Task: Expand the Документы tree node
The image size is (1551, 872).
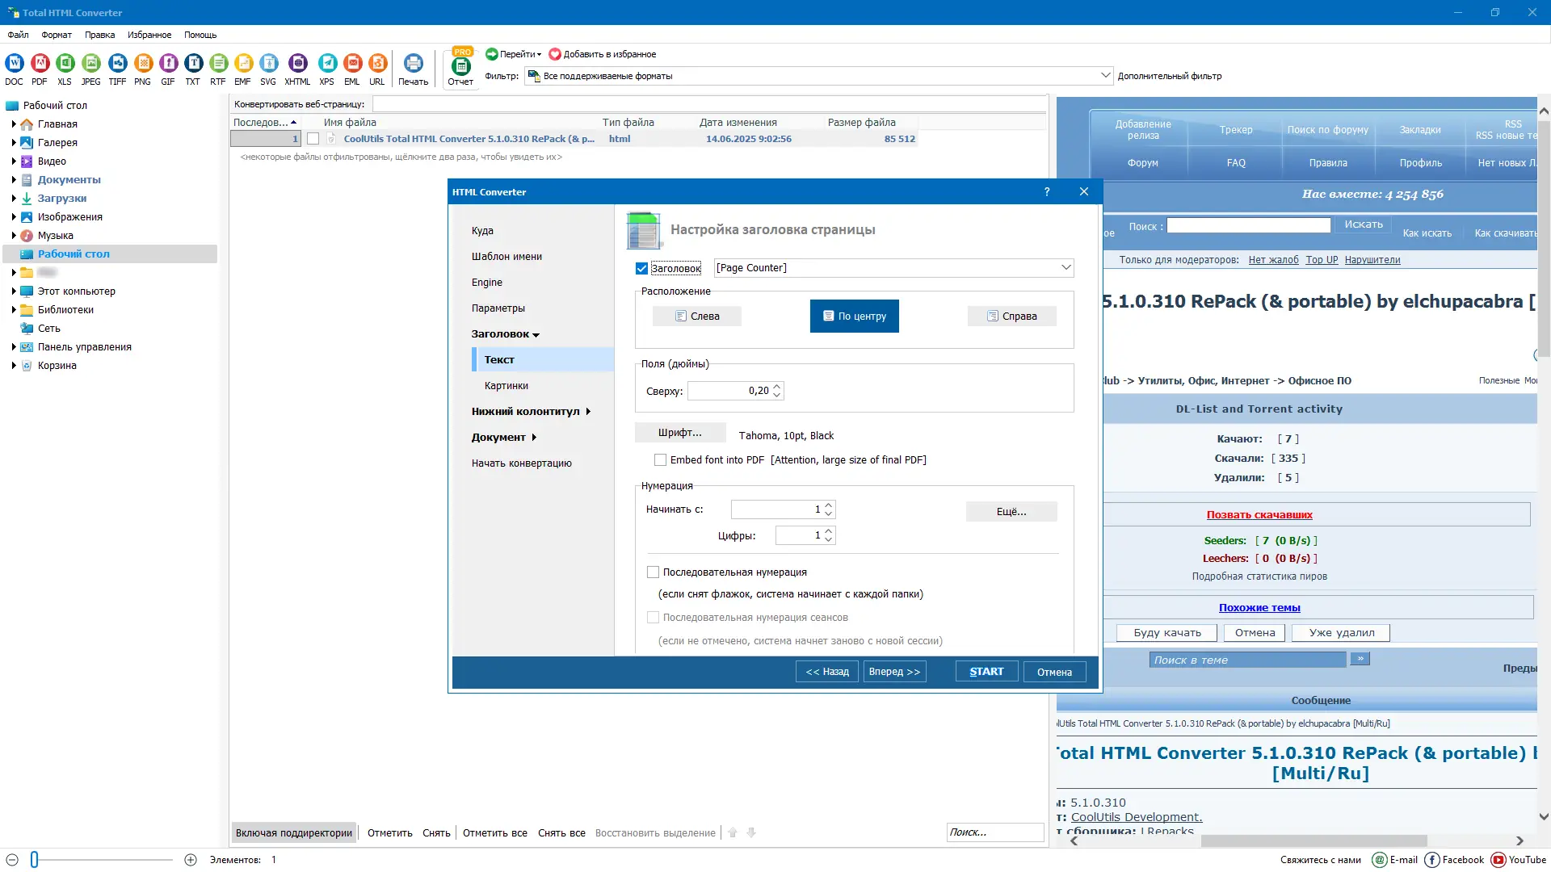Action: (x=14, y=180)
